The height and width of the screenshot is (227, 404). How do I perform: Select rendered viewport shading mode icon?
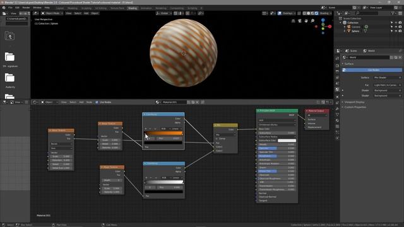pyautogui.click(x=317, y=13)
